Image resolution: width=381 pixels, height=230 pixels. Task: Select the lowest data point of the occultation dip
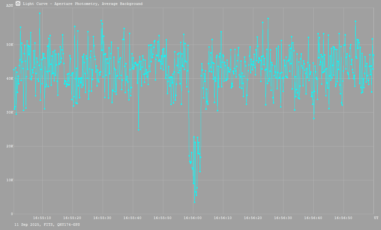[x=195, y=202]
